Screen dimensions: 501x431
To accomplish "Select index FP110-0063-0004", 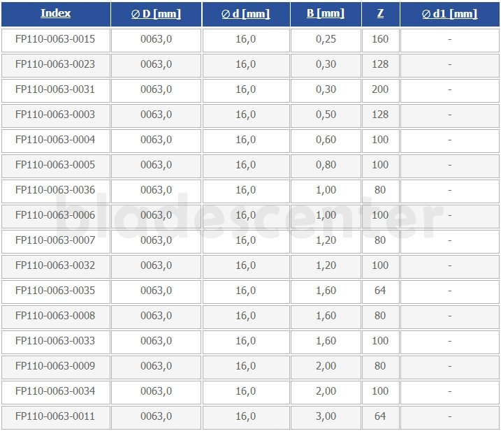I will 55,140.
